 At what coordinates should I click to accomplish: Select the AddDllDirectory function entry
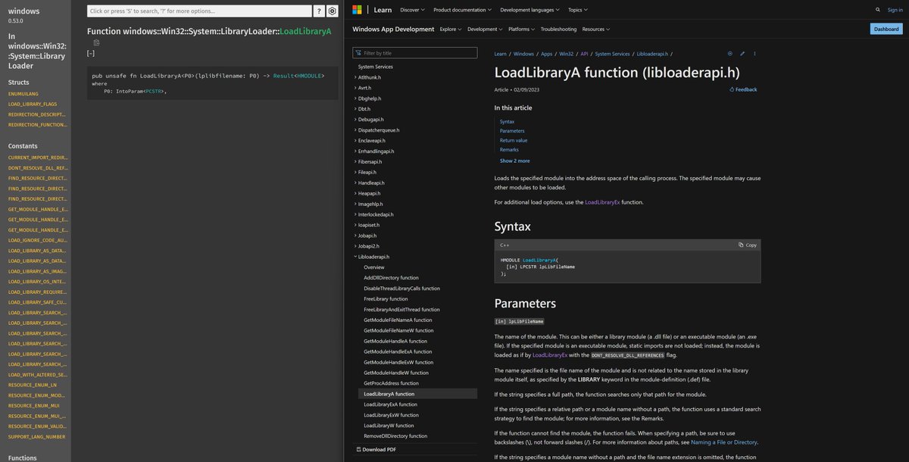point(391,278)
